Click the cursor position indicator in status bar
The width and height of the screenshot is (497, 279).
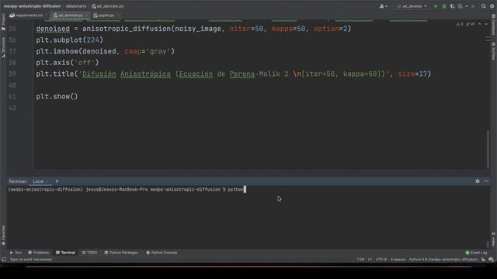click(360, 260)
